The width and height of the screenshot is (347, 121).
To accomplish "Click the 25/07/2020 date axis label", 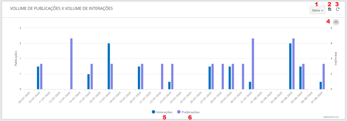I will pyautogui.click(x=186, y=97).
